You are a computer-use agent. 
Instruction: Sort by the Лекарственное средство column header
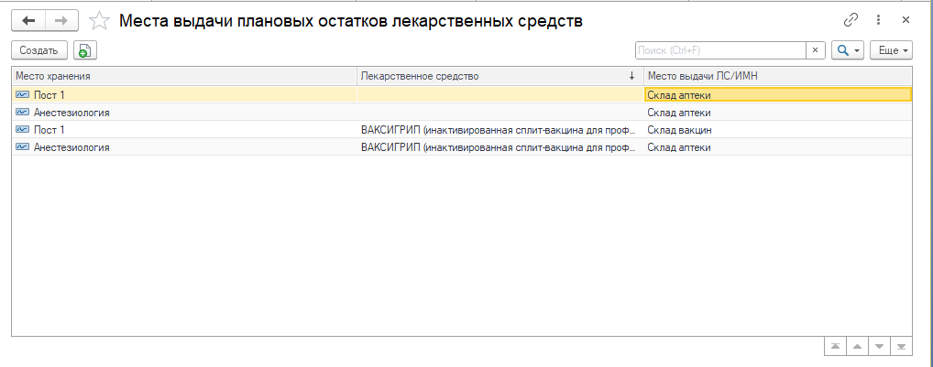click(x=499, y=76)
